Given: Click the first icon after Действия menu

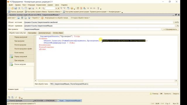Looking at the screenshot, I should (x=18, y=18).
